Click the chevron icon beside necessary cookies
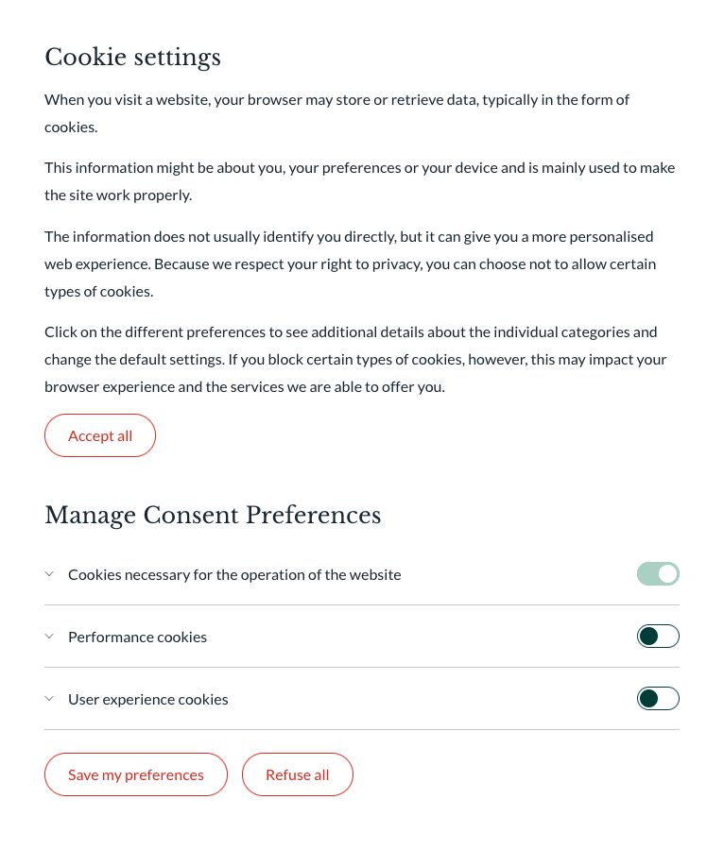This screenshot has height=850, width=724. click(49, 573)
